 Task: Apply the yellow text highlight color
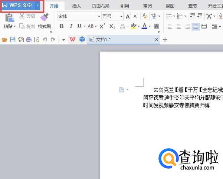click(x=134, y=26)
